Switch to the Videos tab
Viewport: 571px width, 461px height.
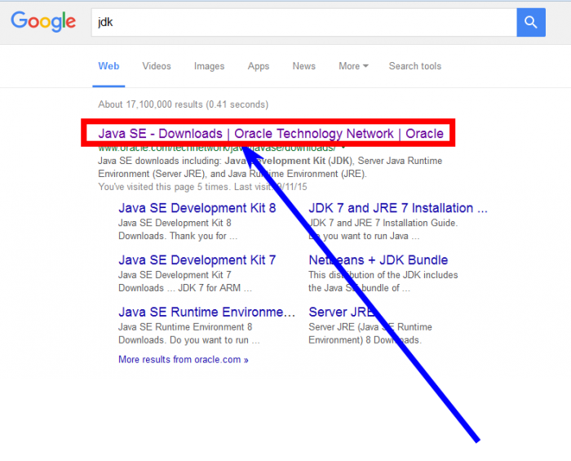tap(157, 66)
